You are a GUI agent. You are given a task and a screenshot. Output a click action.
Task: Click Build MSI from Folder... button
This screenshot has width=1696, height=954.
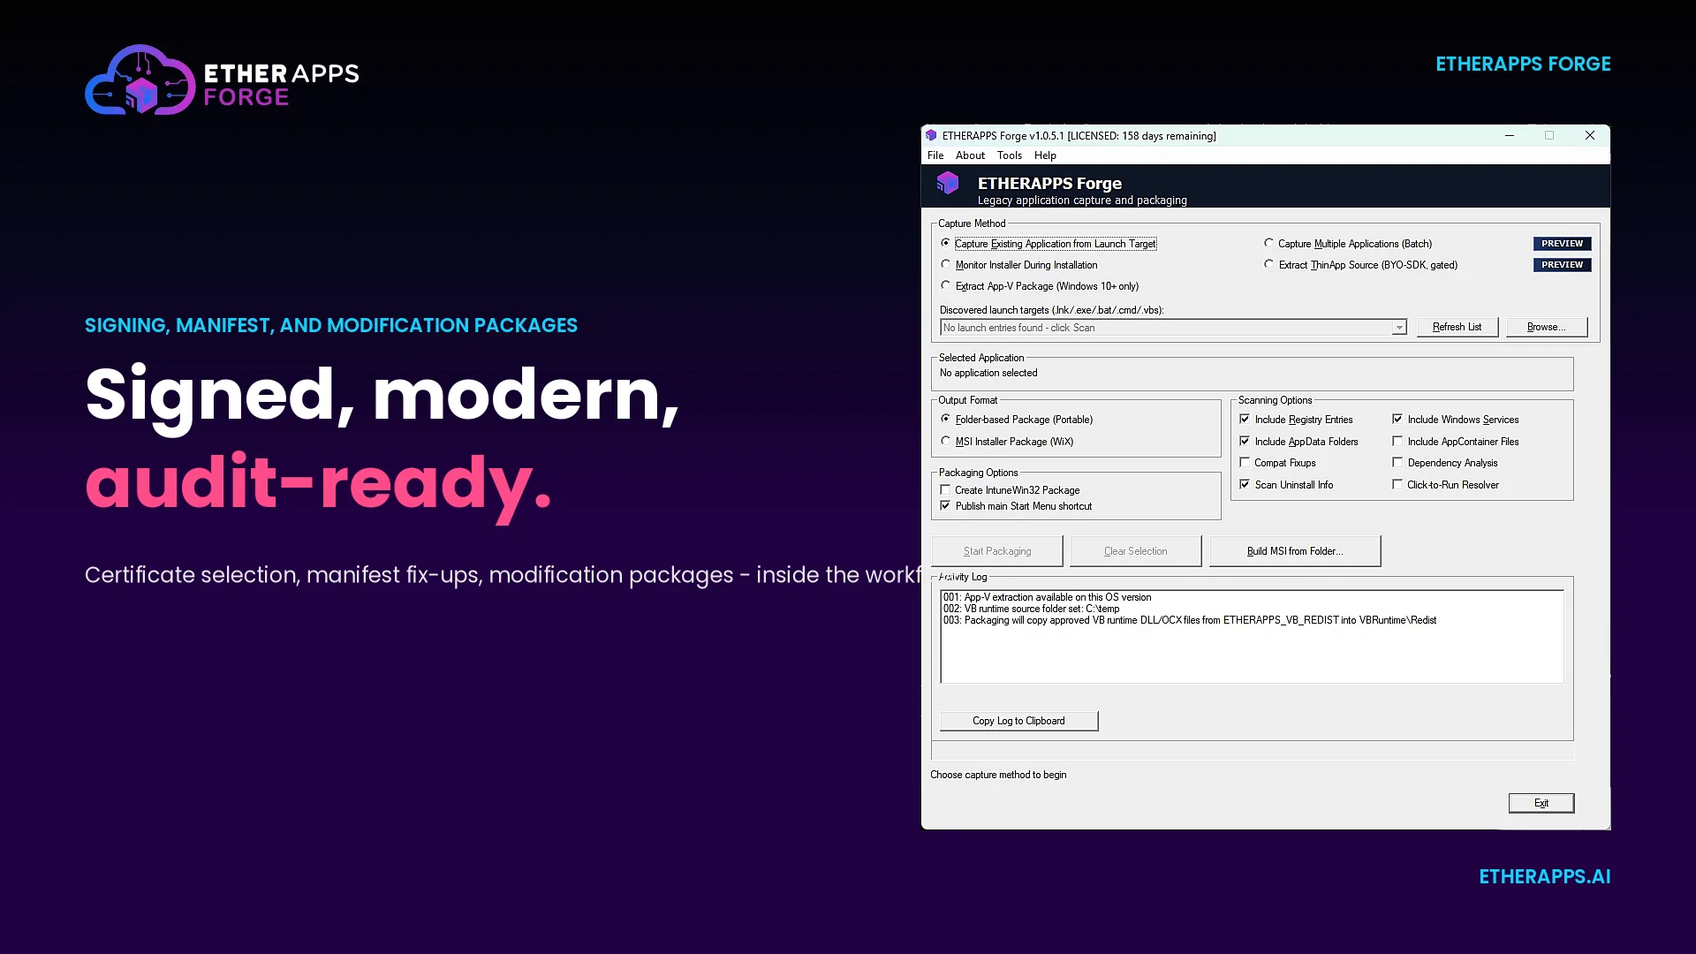[1295, 551]
